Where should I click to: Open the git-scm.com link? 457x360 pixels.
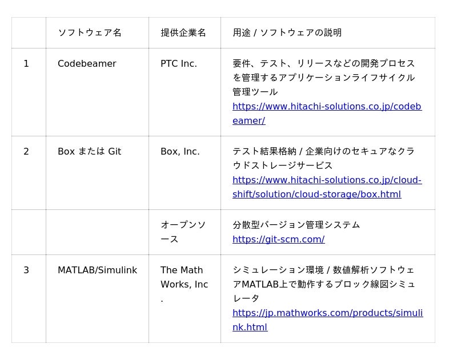278,240
